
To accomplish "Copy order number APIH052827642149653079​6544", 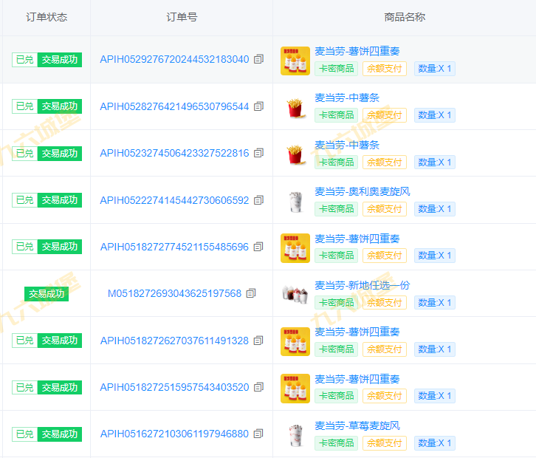I will pyautogui.click(x=258, y=106).
